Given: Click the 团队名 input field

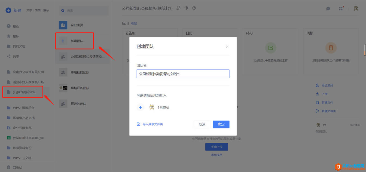Looking at the screenshot, I should click(x=183, y=73).
